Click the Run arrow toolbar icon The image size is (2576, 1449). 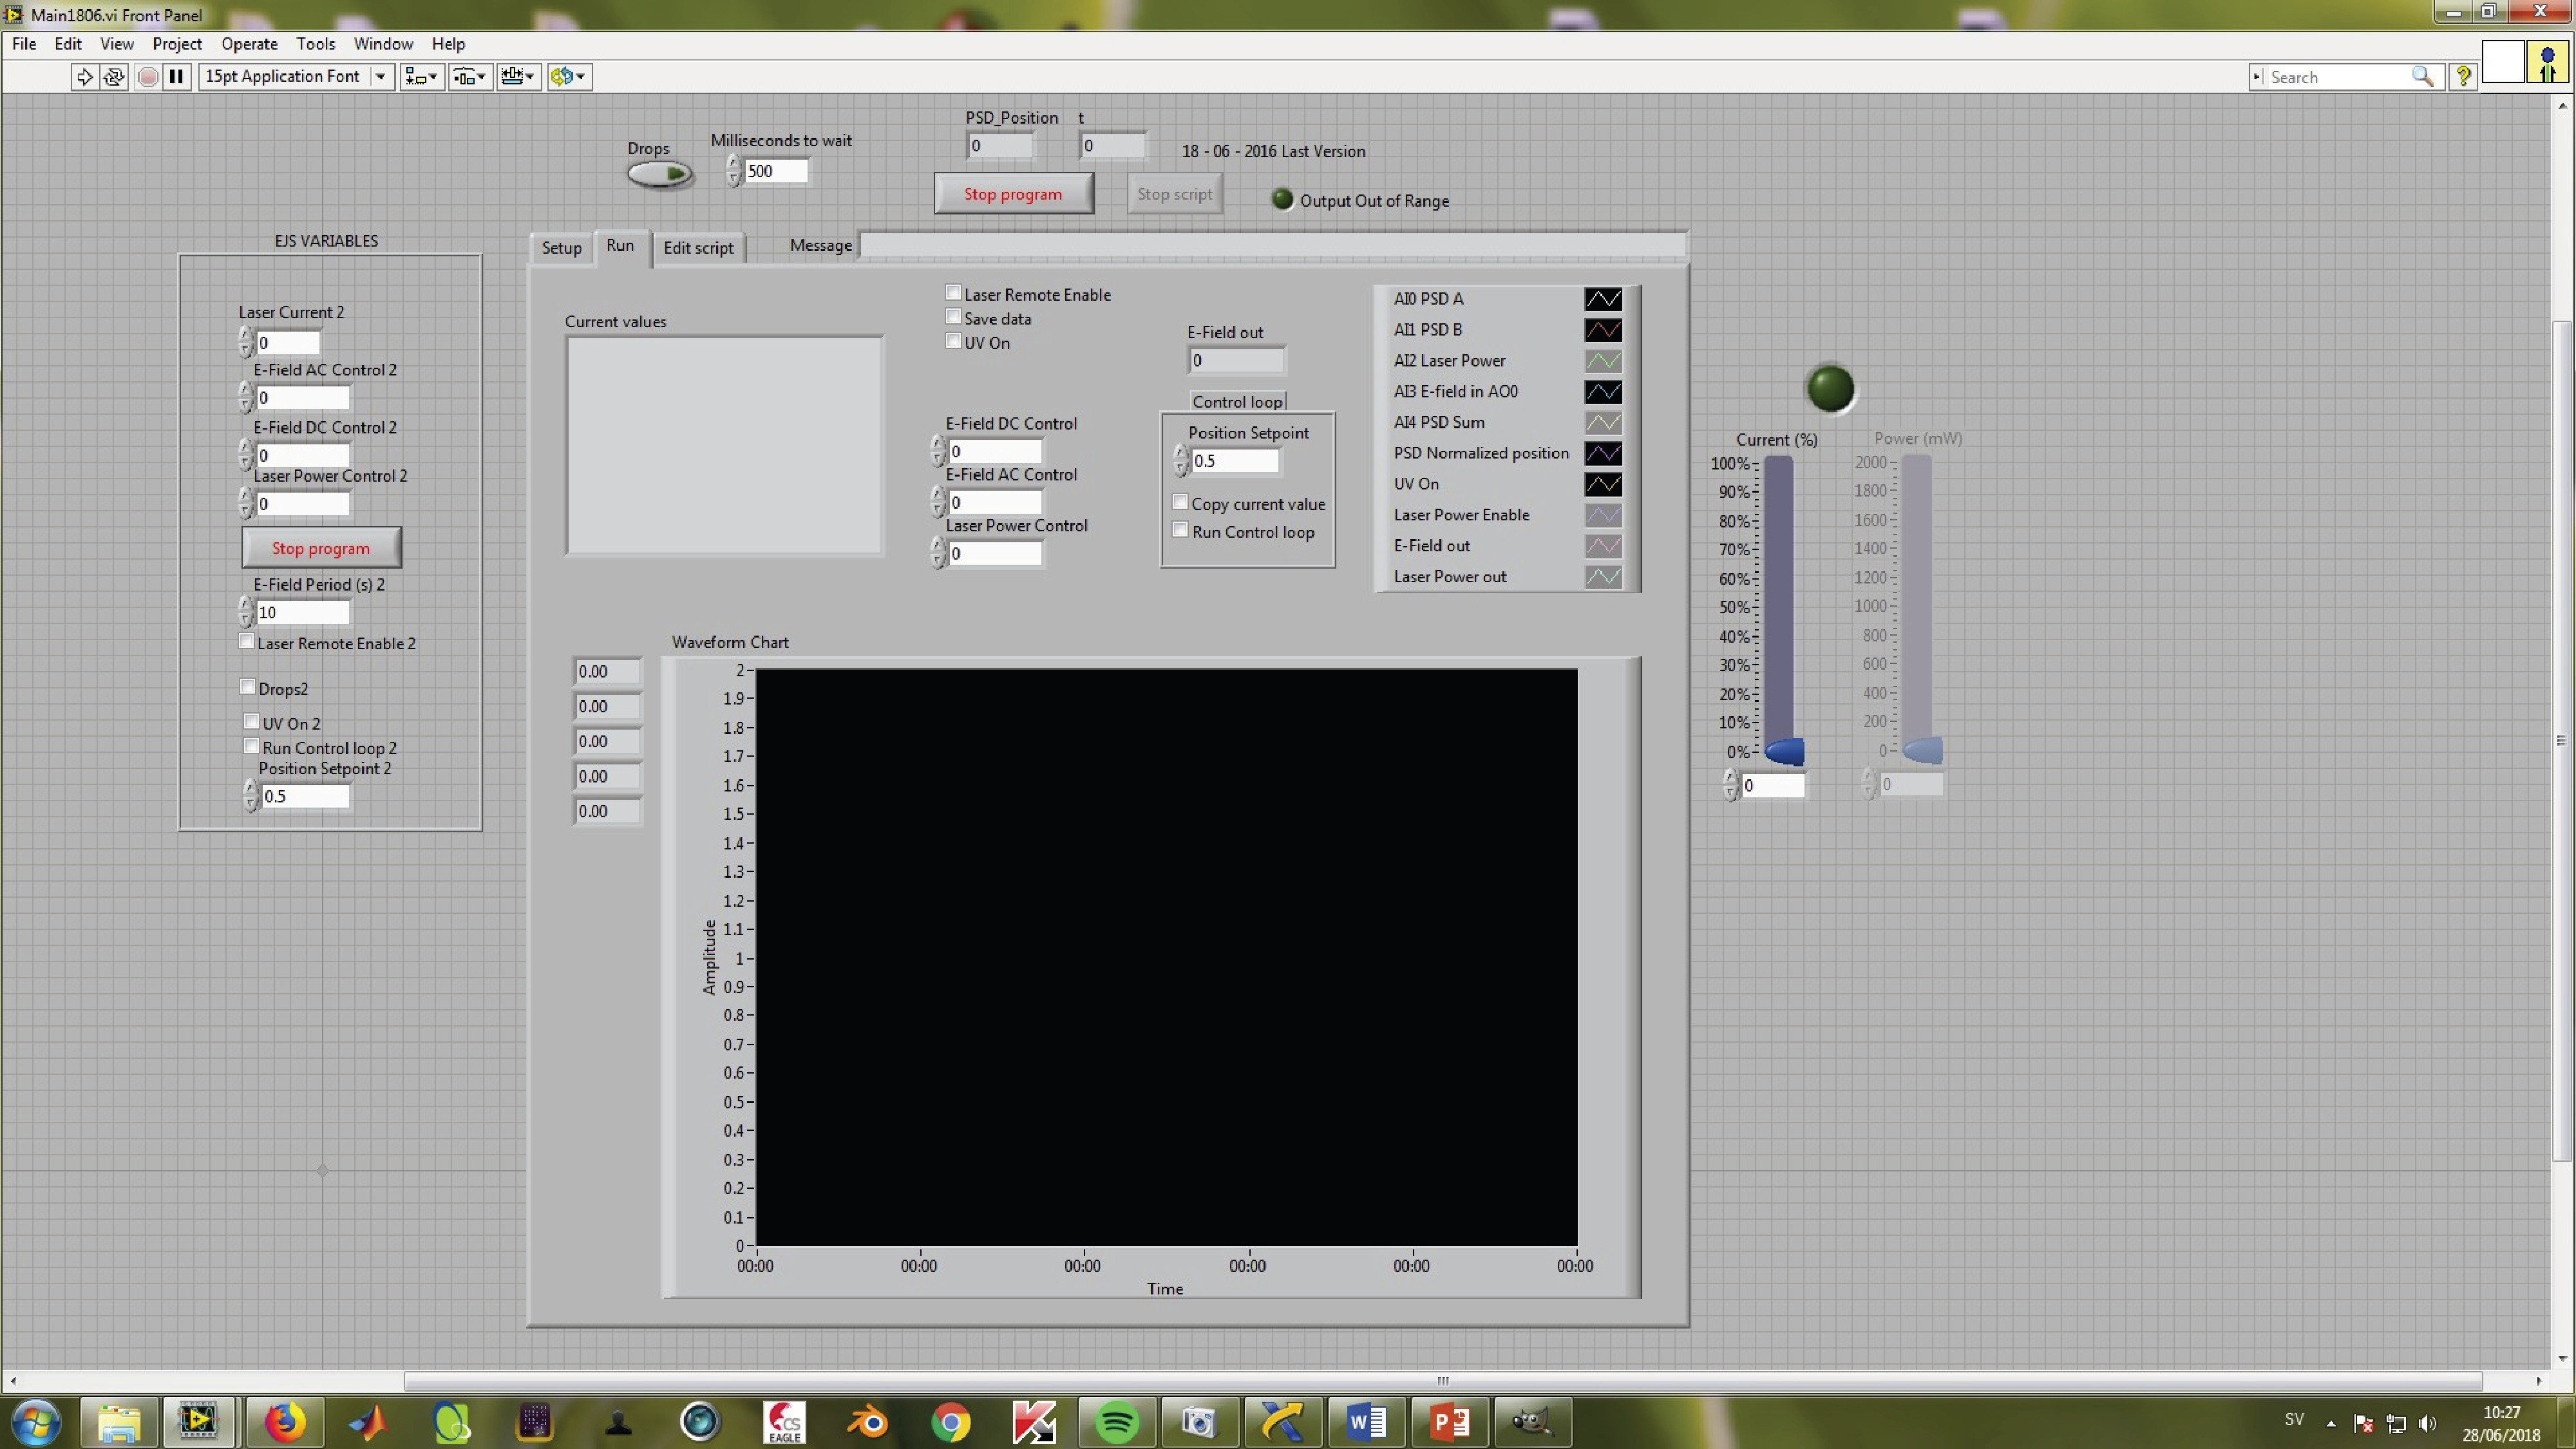(84, 77)
